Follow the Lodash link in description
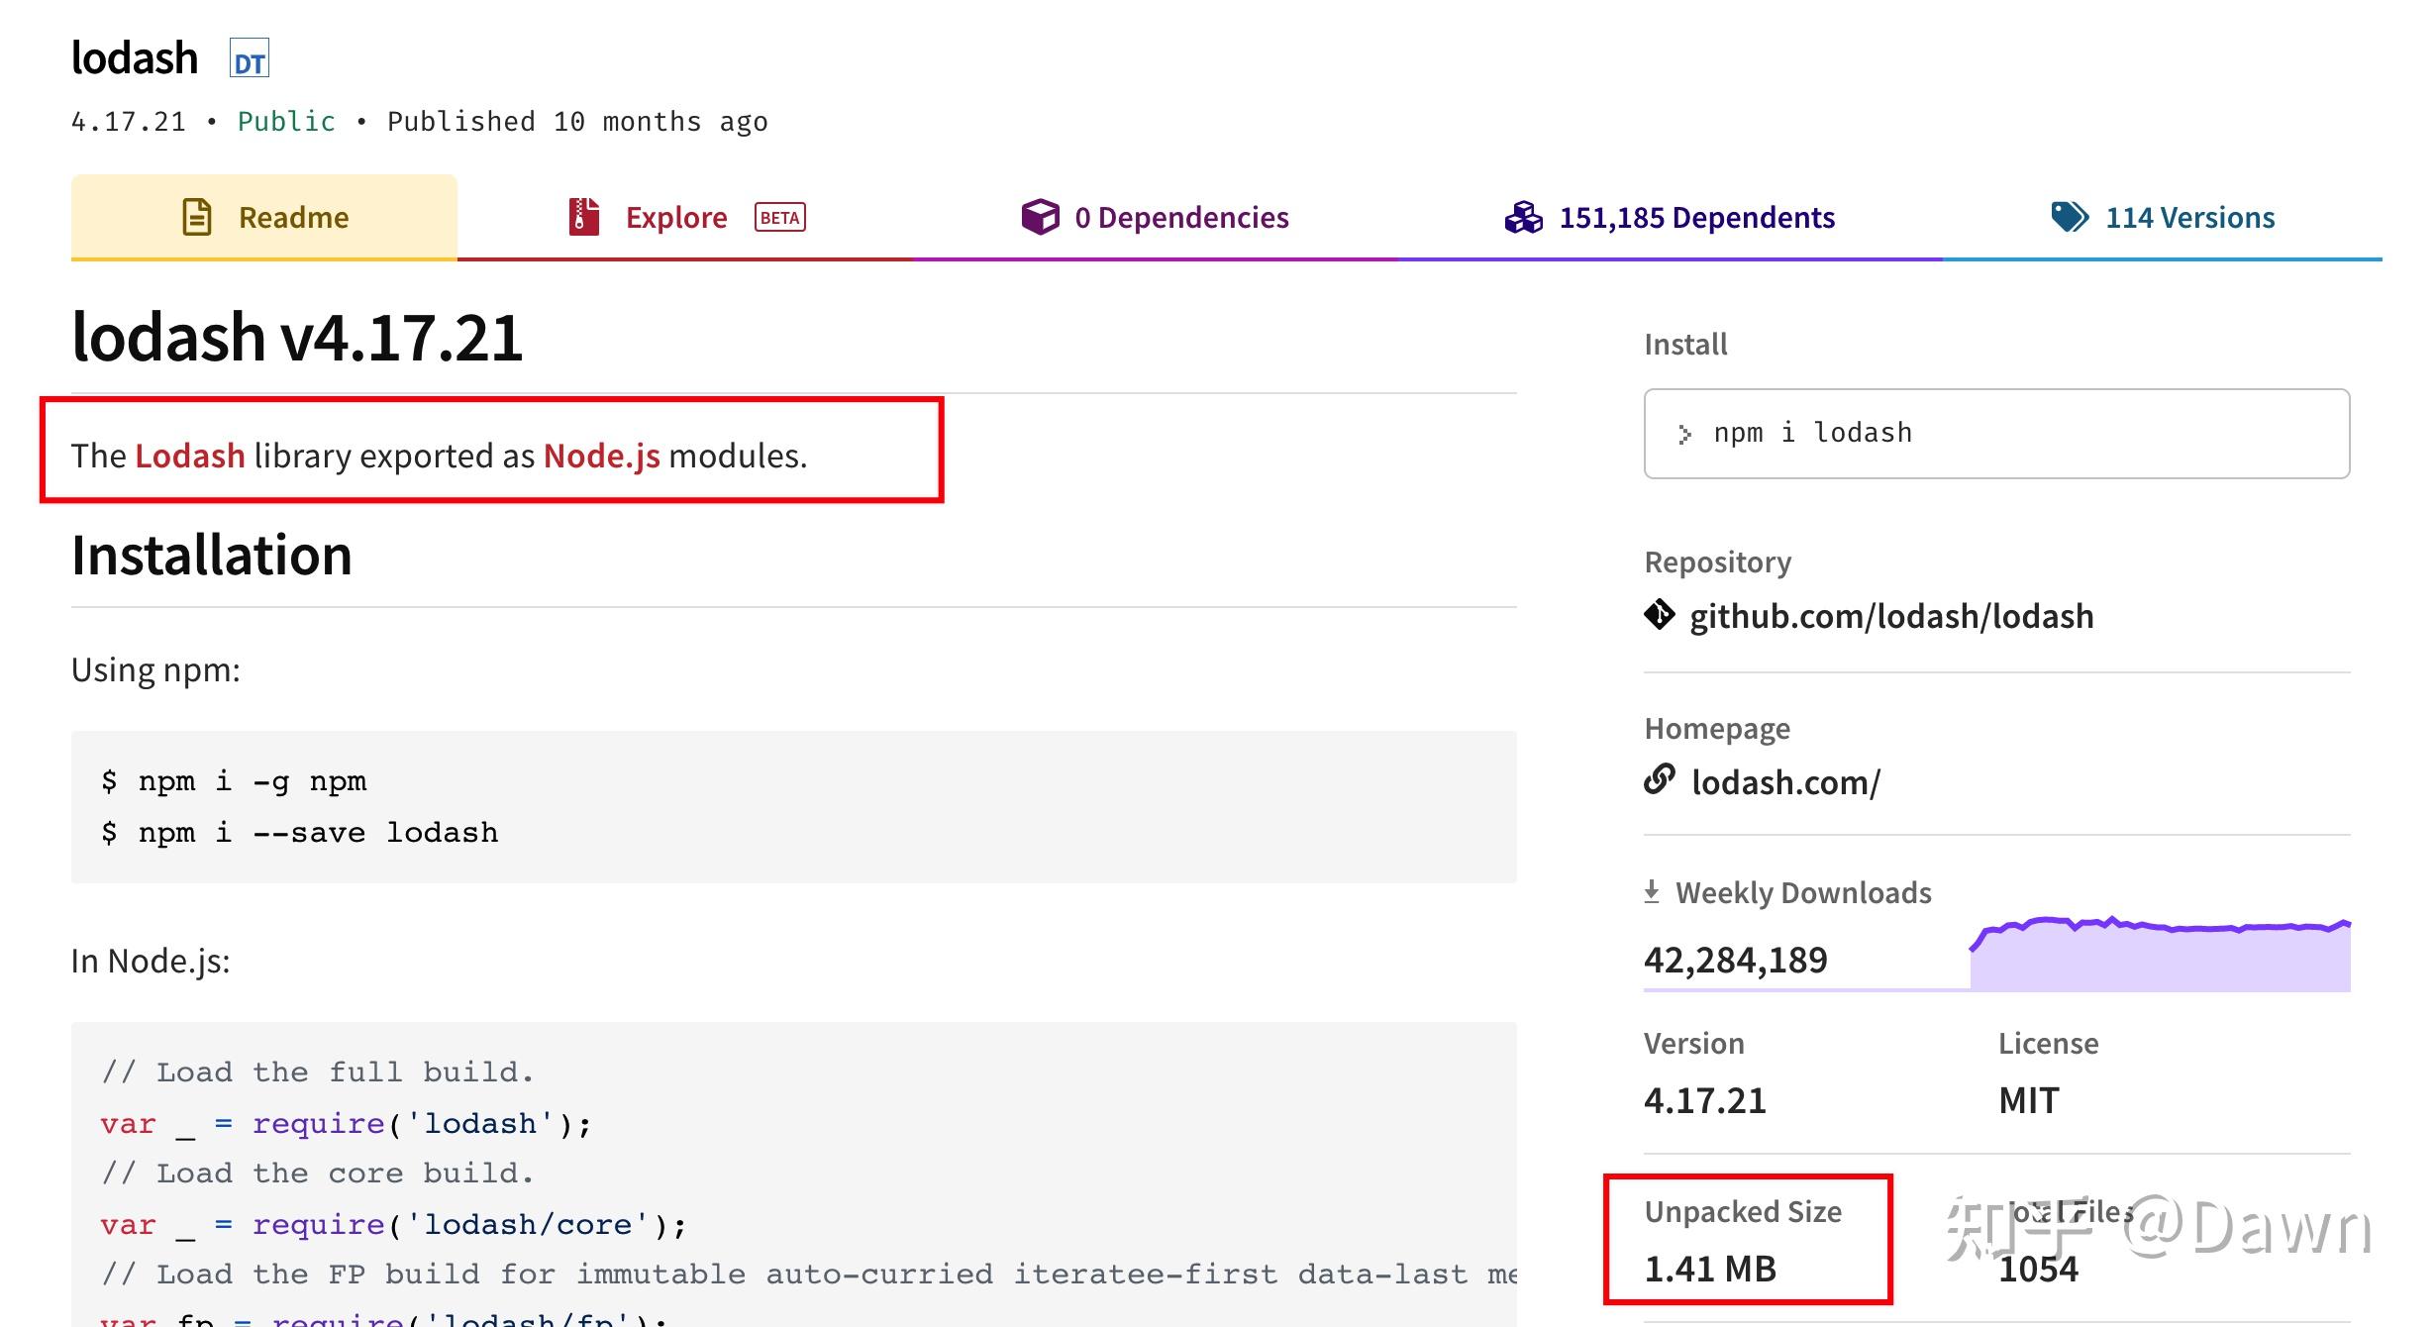Viewport: 2436px width, 1327px height. (x=190, y=456)
